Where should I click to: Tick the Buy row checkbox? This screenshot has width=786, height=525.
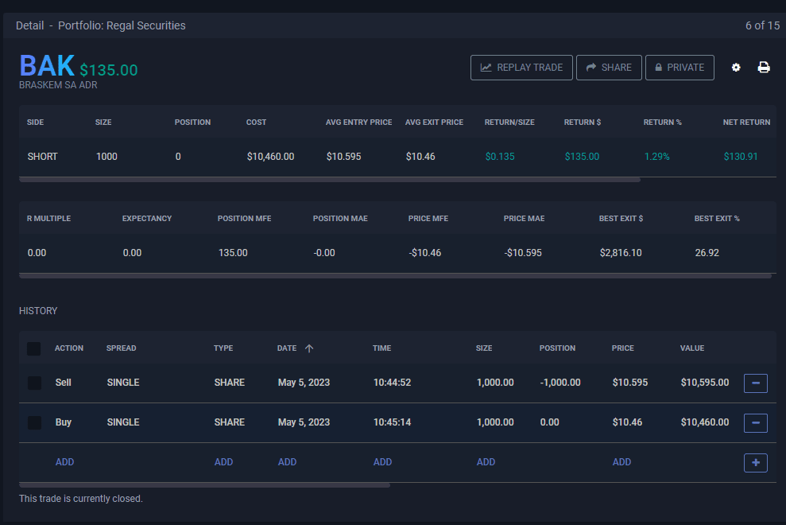(x=34, y=422)
